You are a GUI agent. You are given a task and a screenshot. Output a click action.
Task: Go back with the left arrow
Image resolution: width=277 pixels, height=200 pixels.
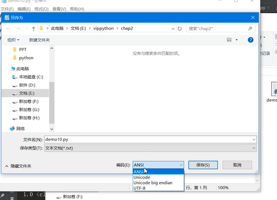(8, 29)
